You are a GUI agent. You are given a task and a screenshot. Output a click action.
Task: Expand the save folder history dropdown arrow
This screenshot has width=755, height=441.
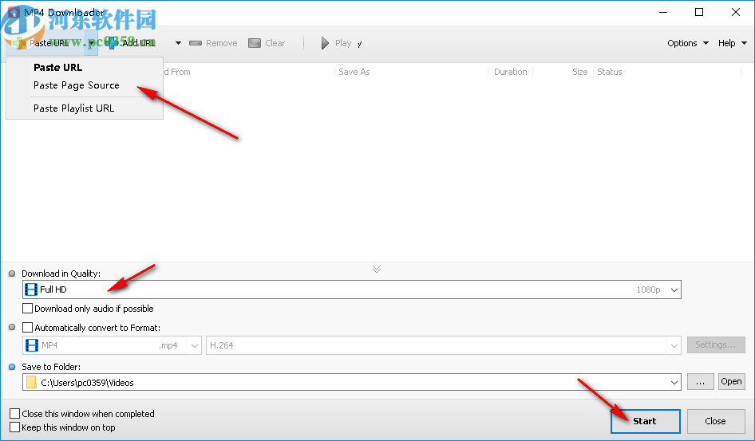coord(674,383)
